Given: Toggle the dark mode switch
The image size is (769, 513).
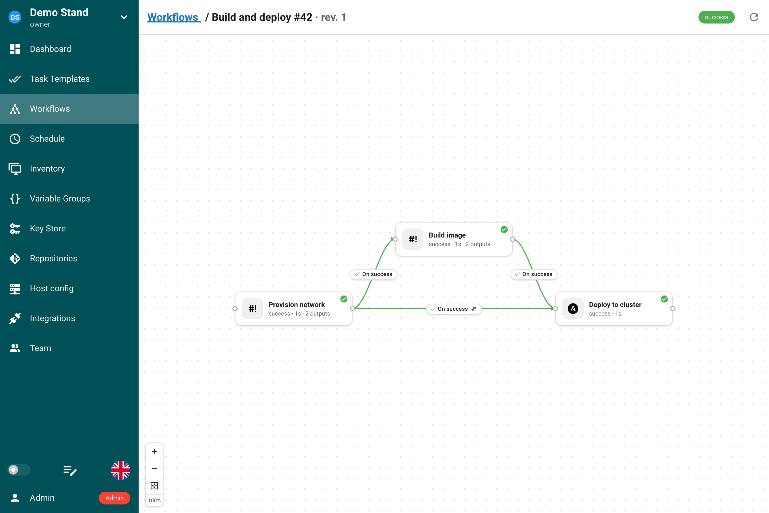Looking at the screenshot, I should pos(19,470).
